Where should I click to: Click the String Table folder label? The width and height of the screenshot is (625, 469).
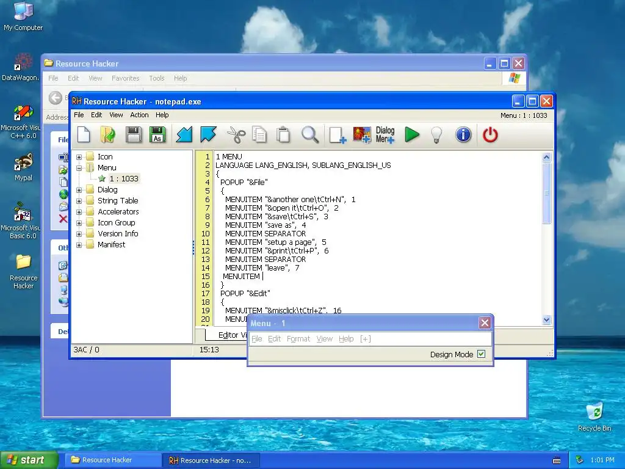click(118, 200)
